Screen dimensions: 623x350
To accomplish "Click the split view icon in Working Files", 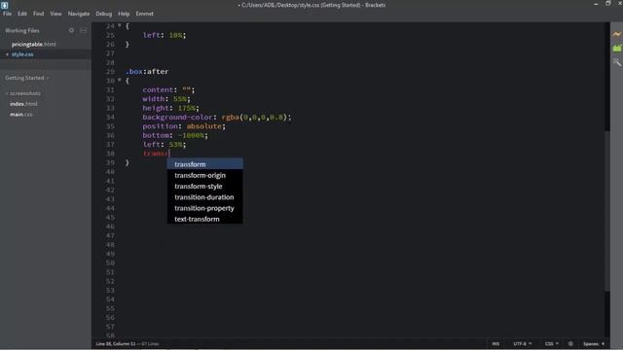I will pos(83,30).
